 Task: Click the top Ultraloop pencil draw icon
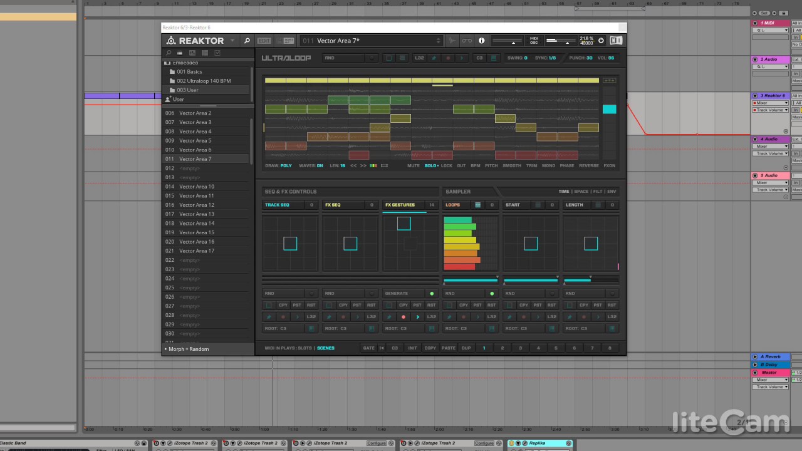point(434,58)
